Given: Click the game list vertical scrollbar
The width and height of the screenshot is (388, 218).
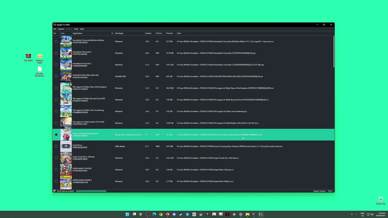Looking at the screenshot, I should [333, 51].
